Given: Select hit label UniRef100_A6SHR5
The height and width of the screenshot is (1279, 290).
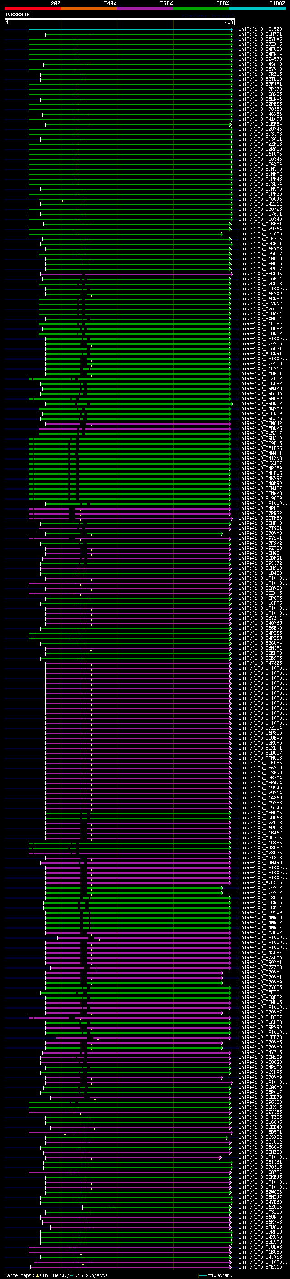Looking at the screenshot, I should tap(260, 1072).
